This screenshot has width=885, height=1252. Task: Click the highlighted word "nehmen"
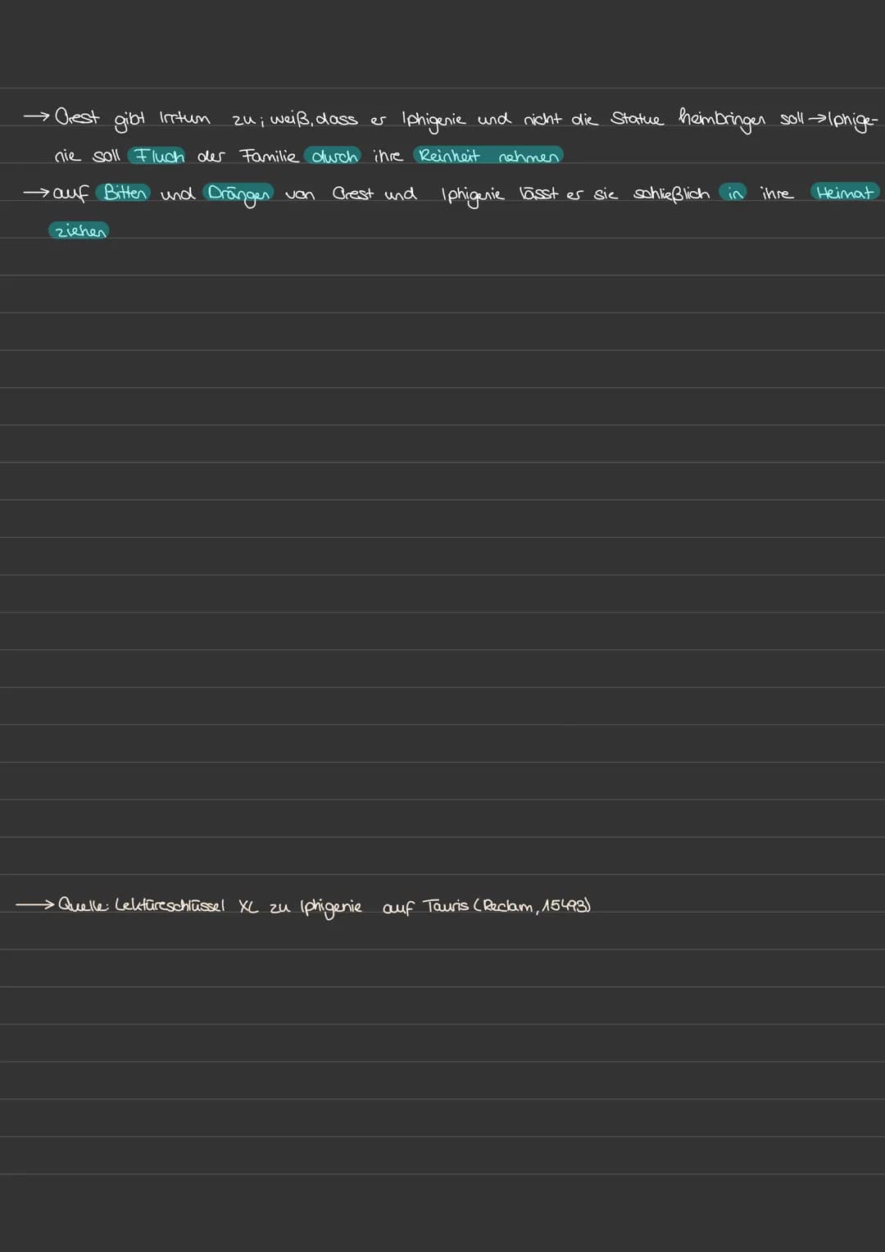click(x=529, y=156)
